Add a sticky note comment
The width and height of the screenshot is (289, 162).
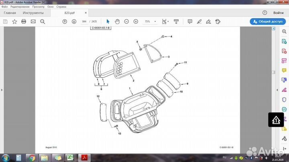click(x=190, y=21)
